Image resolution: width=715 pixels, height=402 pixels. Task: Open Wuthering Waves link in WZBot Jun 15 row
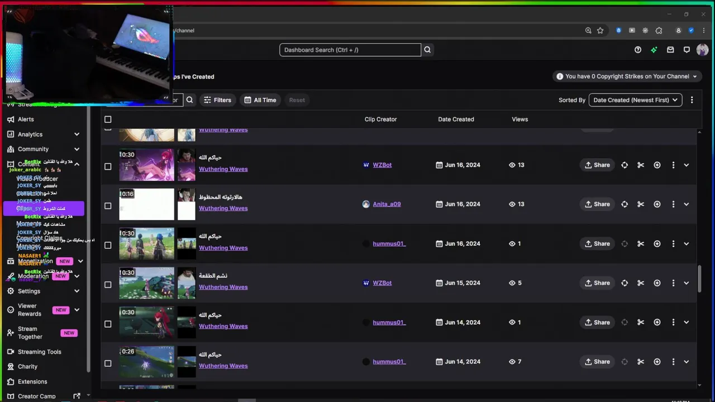(223, 287)
